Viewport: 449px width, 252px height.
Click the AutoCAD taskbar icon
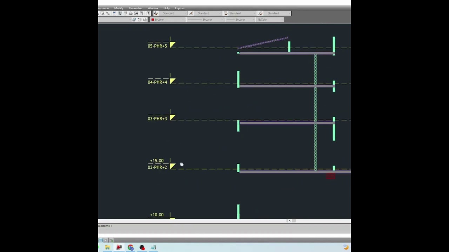119,247
